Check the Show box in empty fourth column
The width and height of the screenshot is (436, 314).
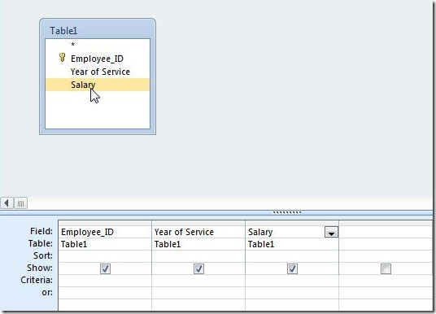coord(386,268)
